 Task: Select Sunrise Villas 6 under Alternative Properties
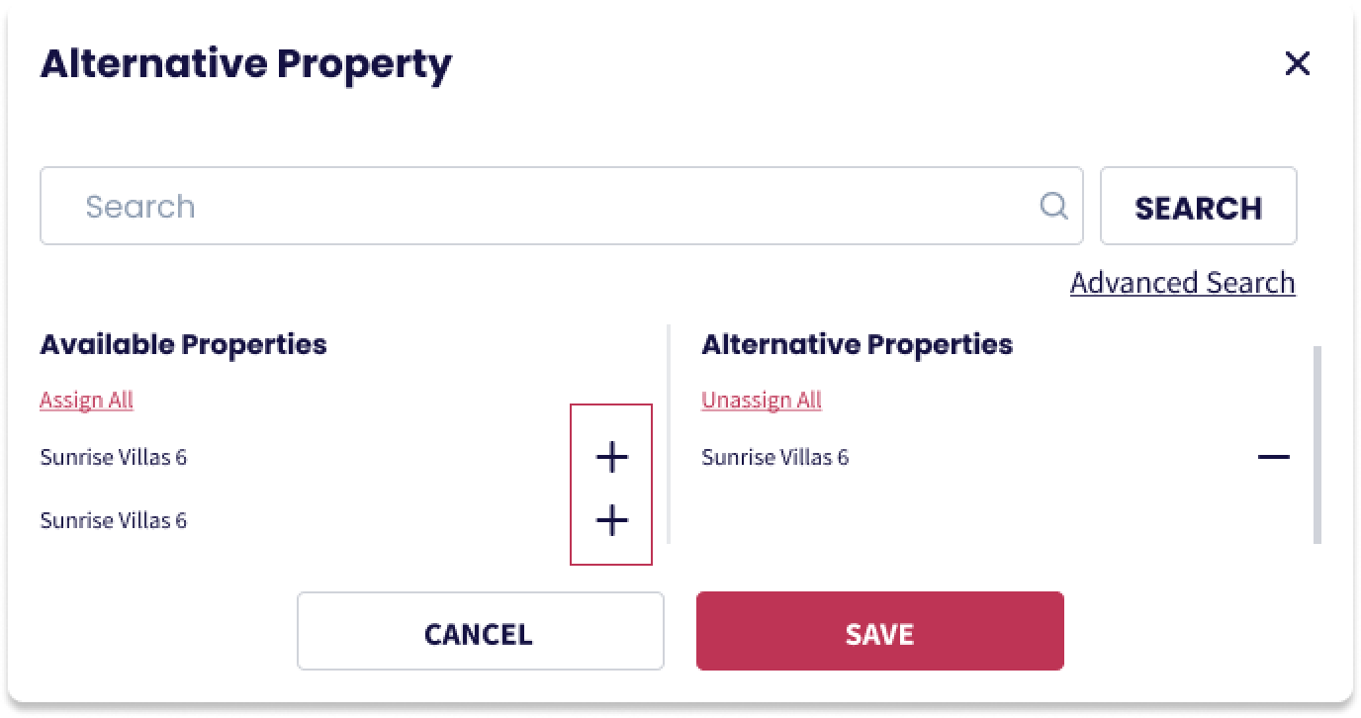(x=775, y=457)
